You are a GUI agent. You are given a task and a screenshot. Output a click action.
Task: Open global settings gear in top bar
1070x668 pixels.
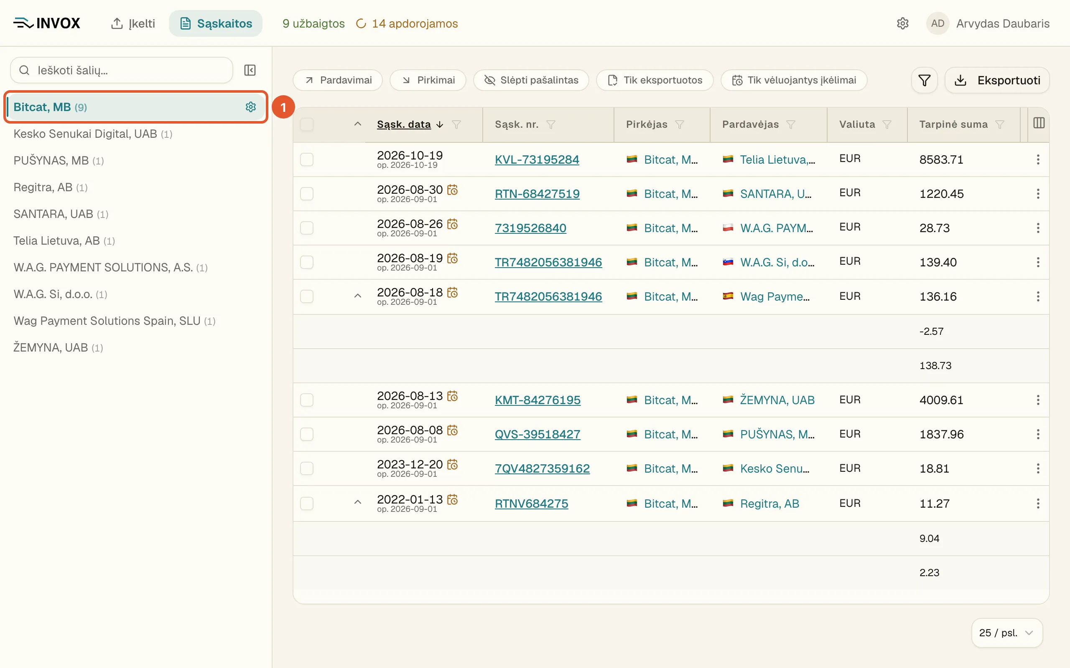pyautogui.click(x=902, y=23)
